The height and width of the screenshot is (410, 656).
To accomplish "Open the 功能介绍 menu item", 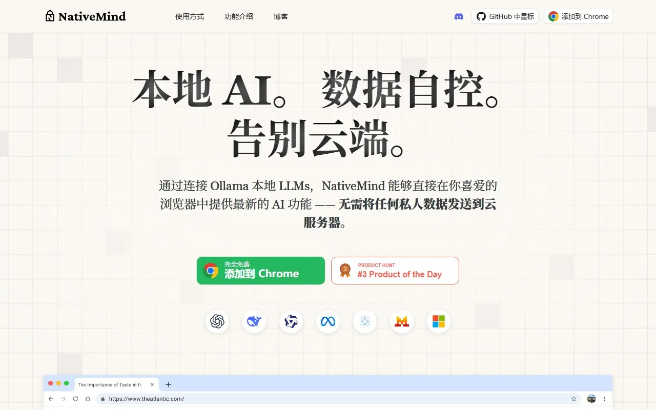I will point(239,16).
